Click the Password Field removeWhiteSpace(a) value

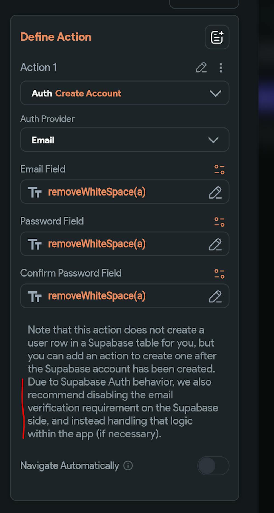[x=97, y=244]
